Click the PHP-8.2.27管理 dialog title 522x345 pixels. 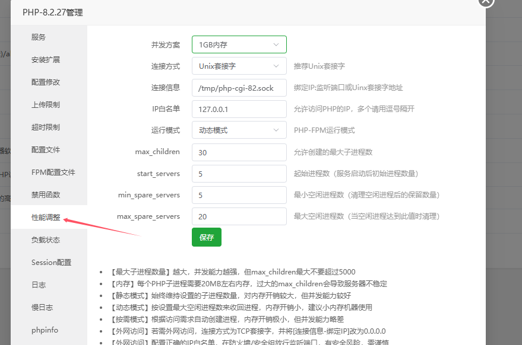[53, 12]
